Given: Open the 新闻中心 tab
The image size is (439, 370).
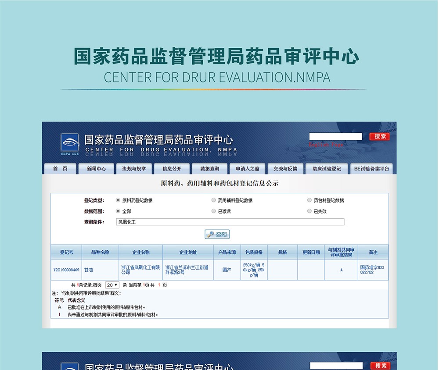Looking at the screenshot, I should 96,169.
